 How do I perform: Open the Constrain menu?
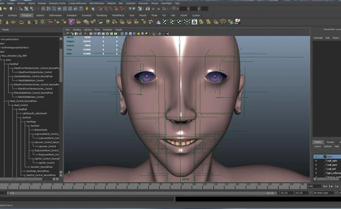pos(131,3)
